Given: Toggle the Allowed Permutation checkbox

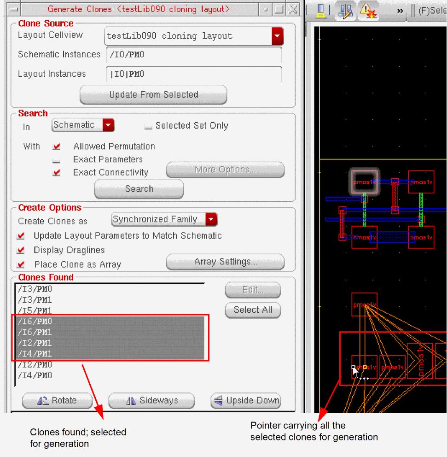Looking at the screenshot, I should click(57, 146).
